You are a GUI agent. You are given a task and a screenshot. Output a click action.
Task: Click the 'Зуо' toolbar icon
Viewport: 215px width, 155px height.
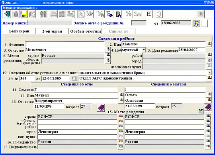coord(137,14)
